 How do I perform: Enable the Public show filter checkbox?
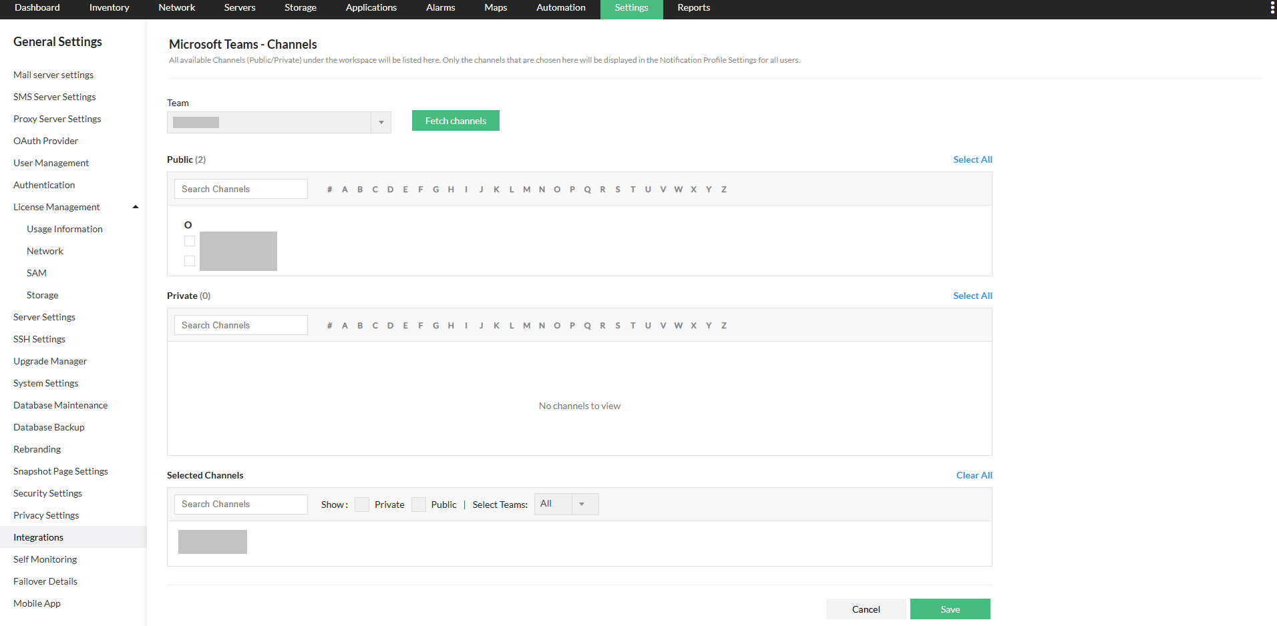419,505
